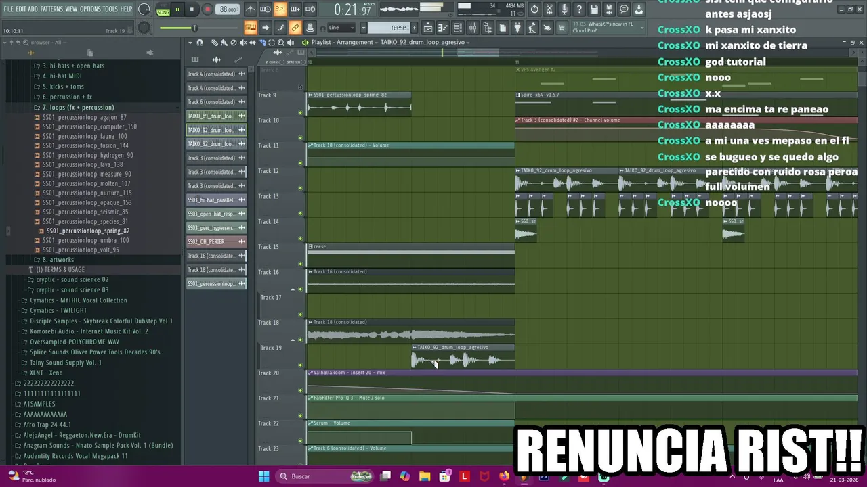Select SS01_percussionloop_spring_82 in browser
The height and width of the screenshot is (487, 867).
pos(84,231)
